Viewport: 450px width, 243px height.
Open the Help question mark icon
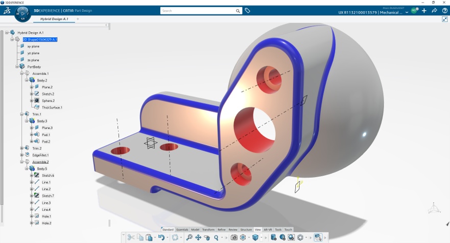point(444,11)
